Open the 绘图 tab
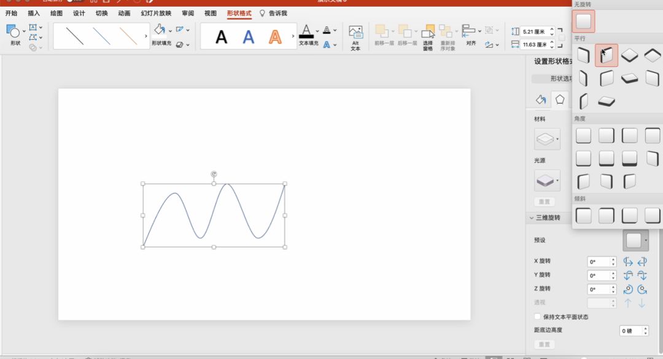The width and height of the screenshot is (663, 359). click(x=56, y=13)
